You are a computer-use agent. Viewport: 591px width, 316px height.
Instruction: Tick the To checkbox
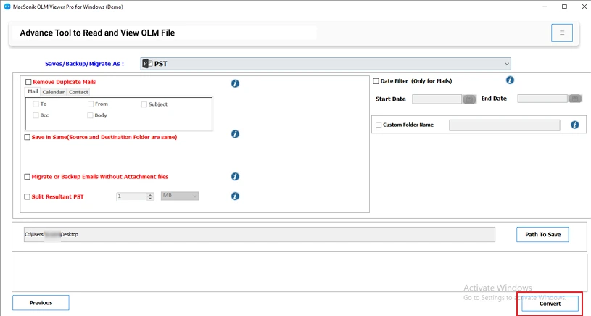pos(36,104)
